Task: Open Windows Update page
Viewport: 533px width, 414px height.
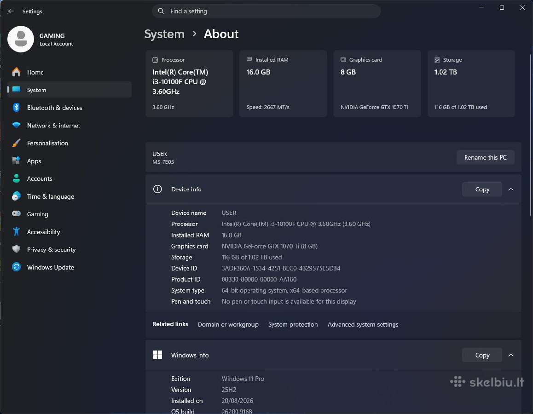Action: tap(70, 267)
